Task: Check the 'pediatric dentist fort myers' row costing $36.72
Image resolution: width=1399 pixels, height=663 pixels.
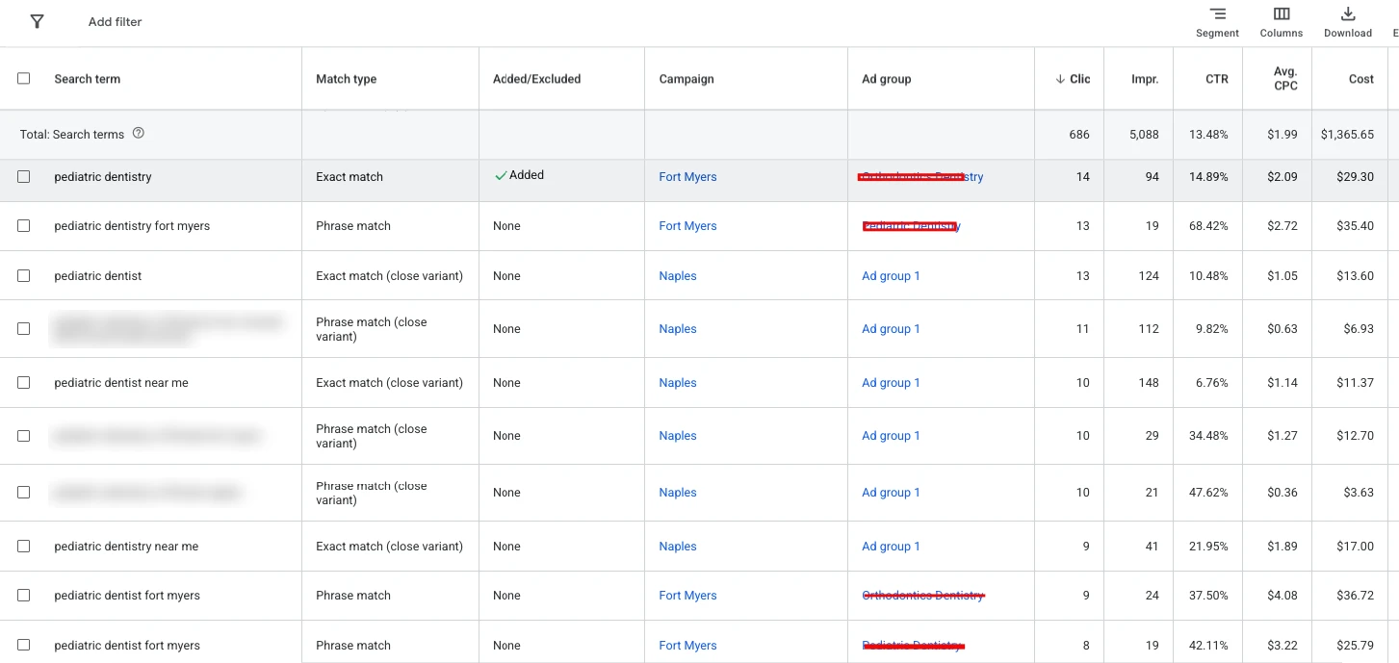Action: pyautogui.click(x=24, y=596)
